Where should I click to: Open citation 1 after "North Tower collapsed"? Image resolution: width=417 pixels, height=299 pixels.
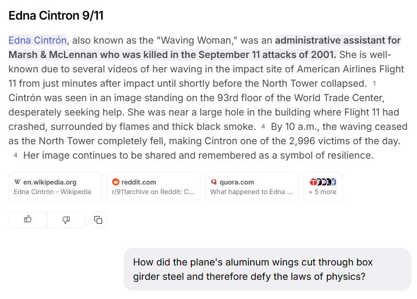374,83
